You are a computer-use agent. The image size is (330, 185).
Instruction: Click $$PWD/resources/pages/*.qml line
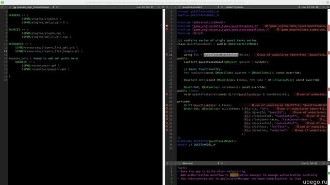click(45, 69)
